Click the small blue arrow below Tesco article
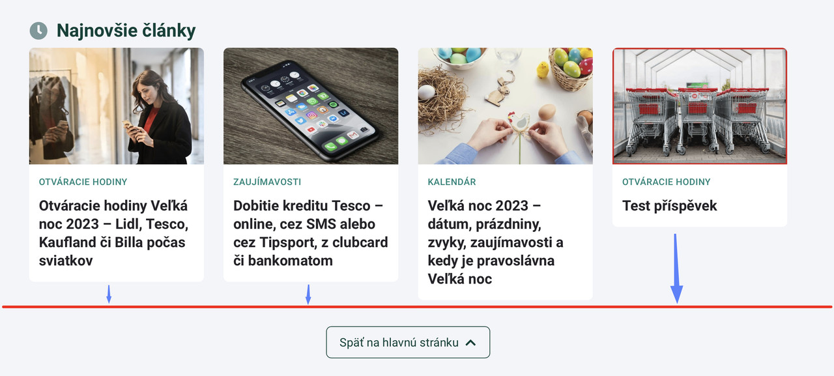This screenshot has width=834, height=376. click(308, 294)
